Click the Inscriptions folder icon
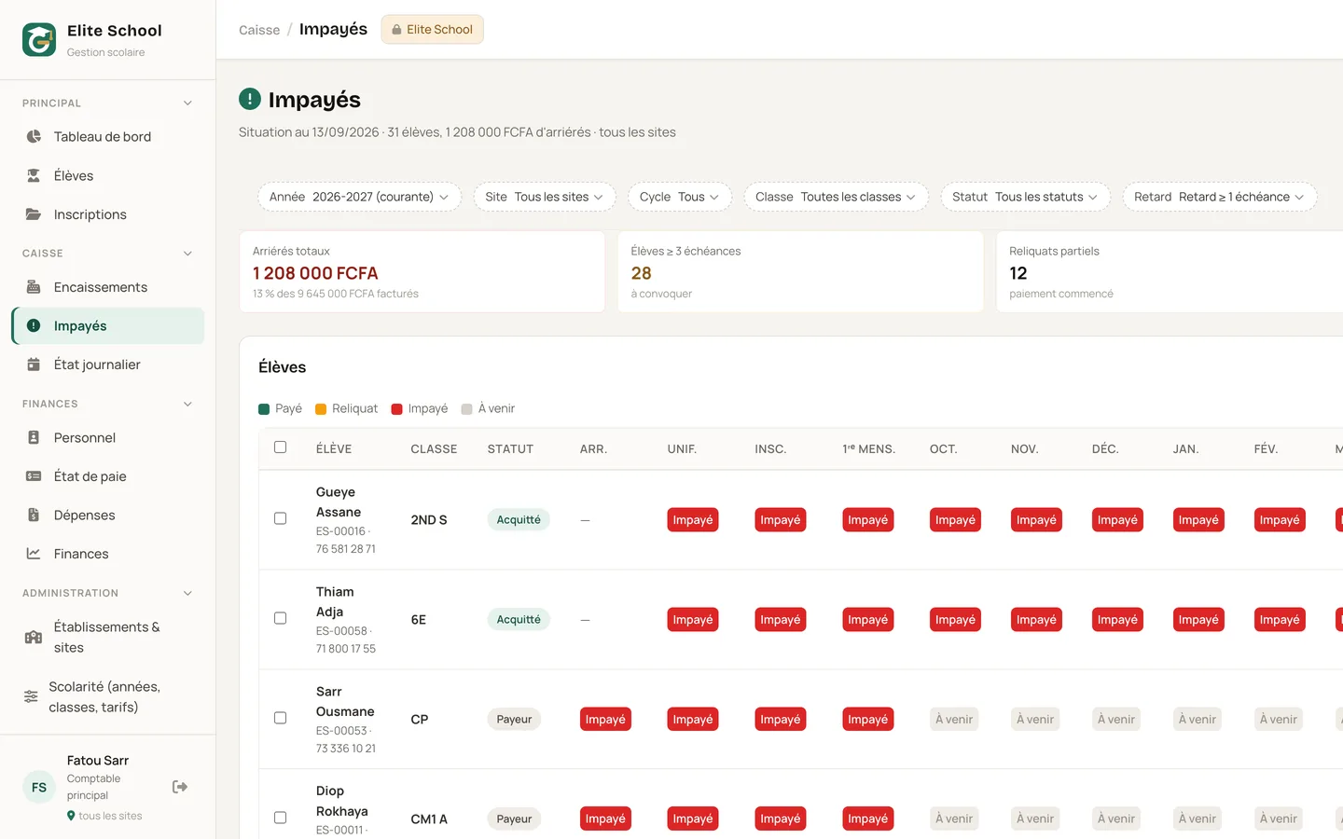The image size is (1343, 839). coord(34,214)
